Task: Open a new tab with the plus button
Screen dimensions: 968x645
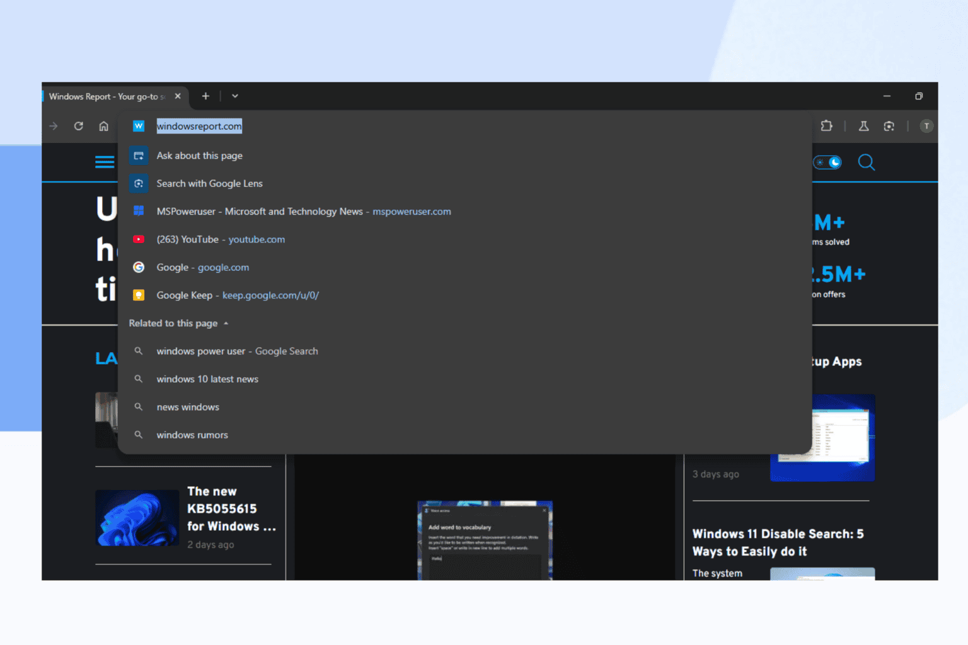Action: point(205,96)
